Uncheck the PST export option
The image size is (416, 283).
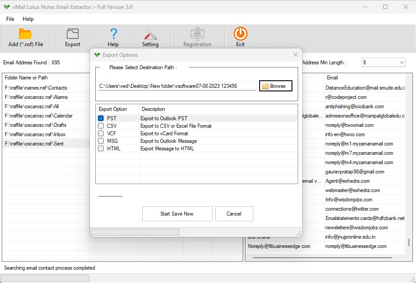point(101,118)
